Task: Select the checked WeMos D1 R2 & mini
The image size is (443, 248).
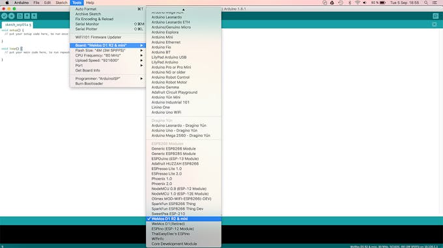Action: (184, 219)
